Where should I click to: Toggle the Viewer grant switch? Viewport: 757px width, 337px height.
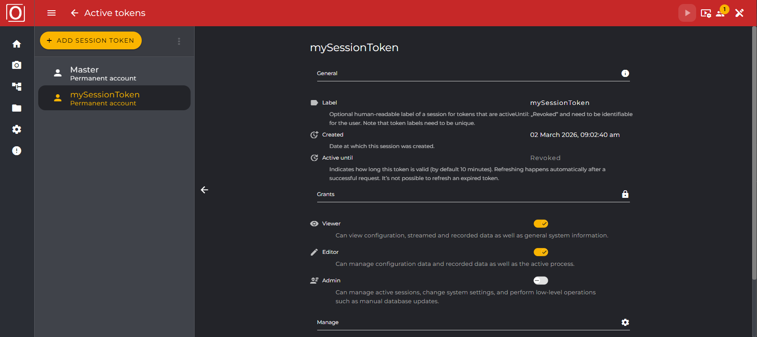[541, 224]
